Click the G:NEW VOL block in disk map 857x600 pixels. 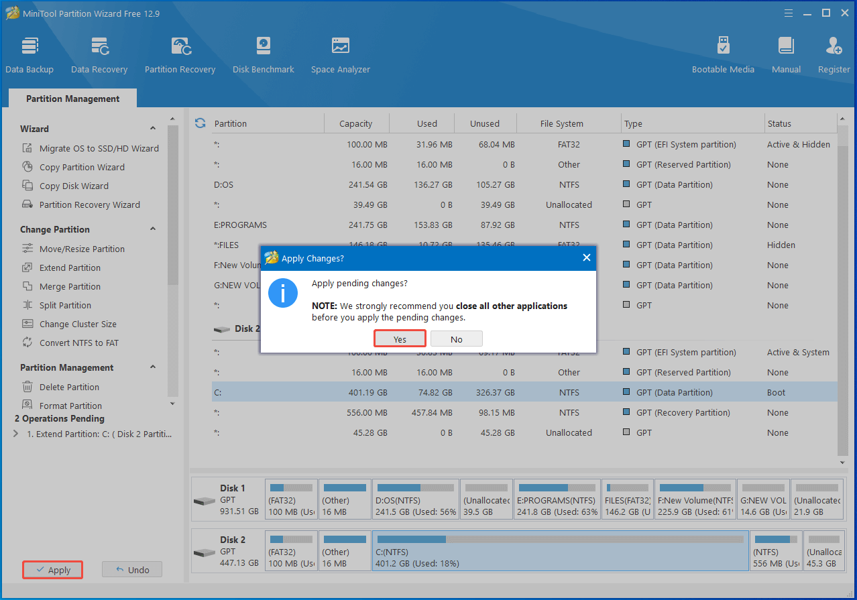(x=763, y=499)
